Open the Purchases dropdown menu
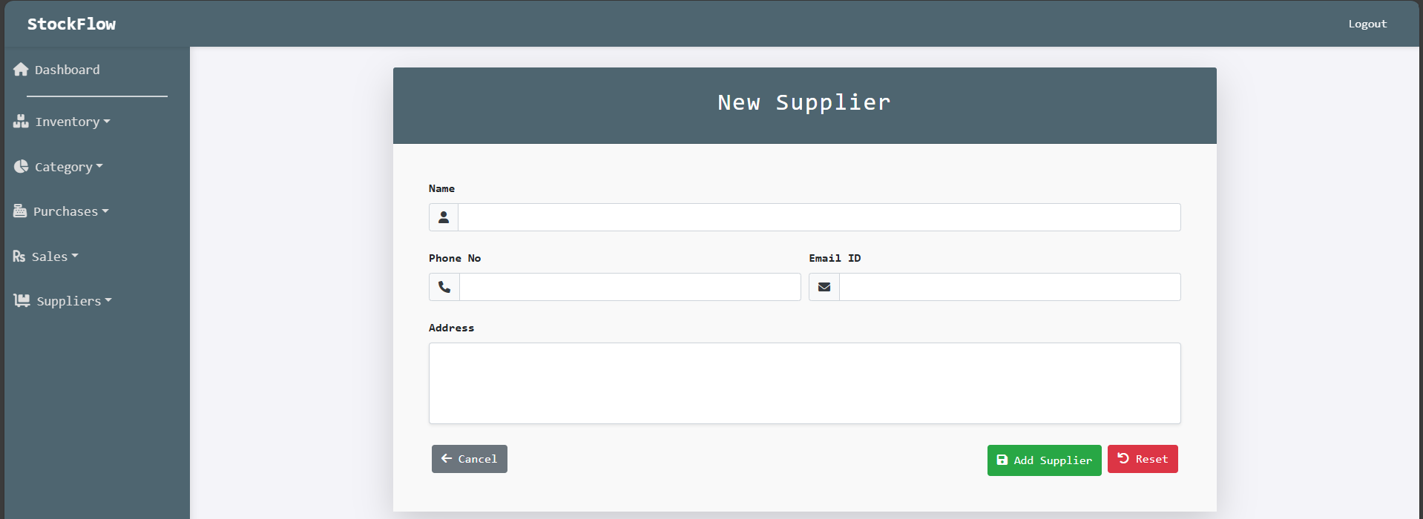Image resolution: width=1423 pixels, height=519 pixels. click(70, 211)
